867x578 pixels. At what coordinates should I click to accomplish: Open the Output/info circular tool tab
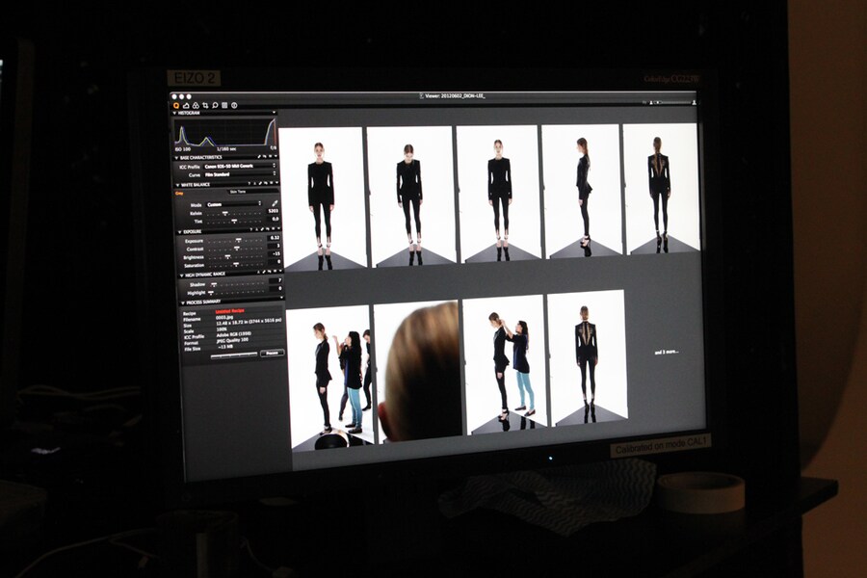click(x=234, y=106)
